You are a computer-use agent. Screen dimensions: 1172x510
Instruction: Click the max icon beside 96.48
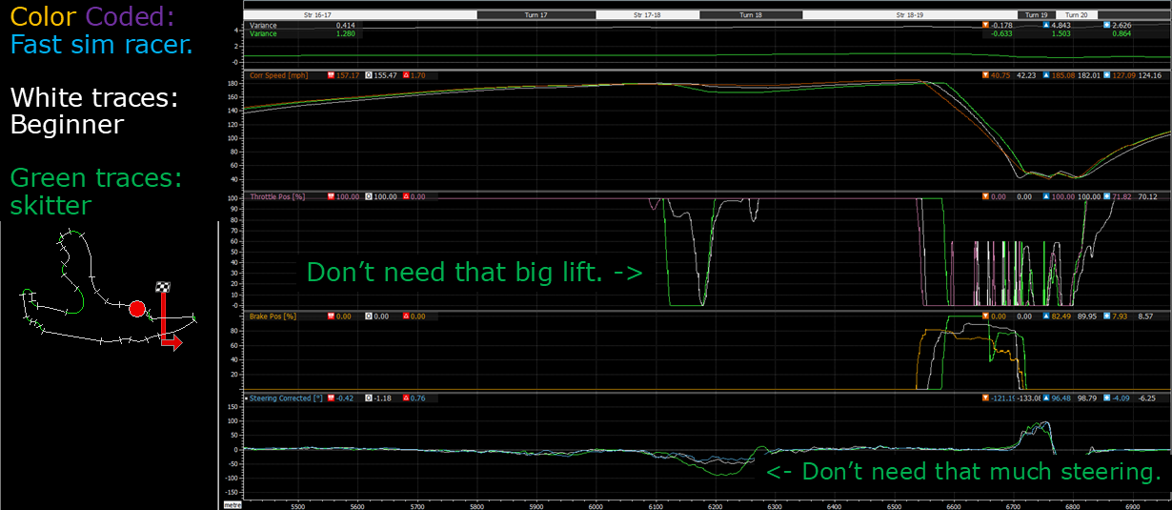point(1047,398)
